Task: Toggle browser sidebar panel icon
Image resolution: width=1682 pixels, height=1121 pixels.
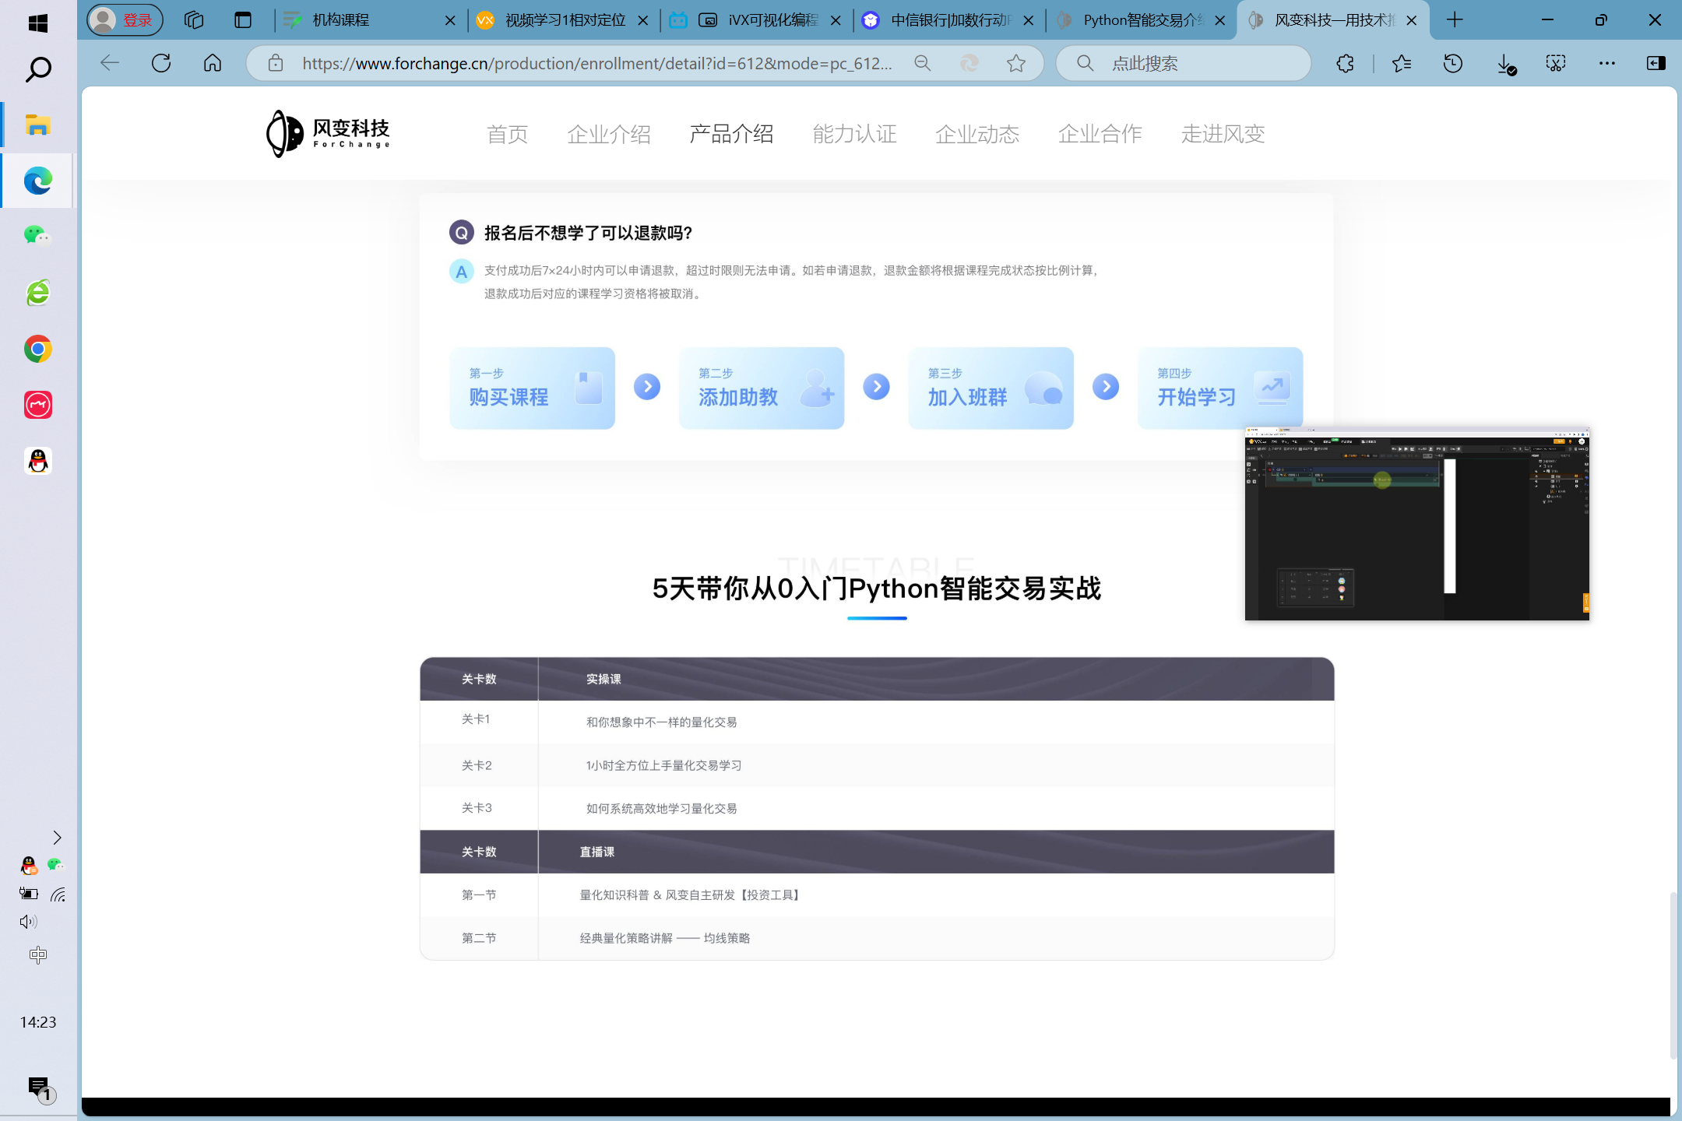Action: pyautogui.click(x=1656, y=63)
